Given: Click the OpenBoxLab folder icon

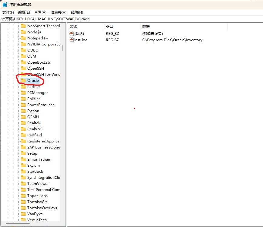Looking at the screenshot, I should (x=23, y=62).
